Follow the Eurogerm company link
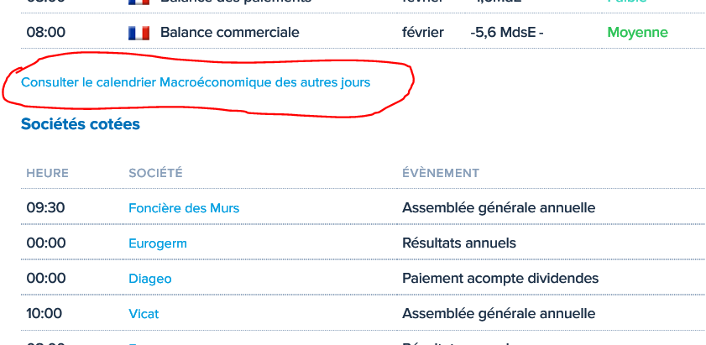 click(x=158, y=243)
